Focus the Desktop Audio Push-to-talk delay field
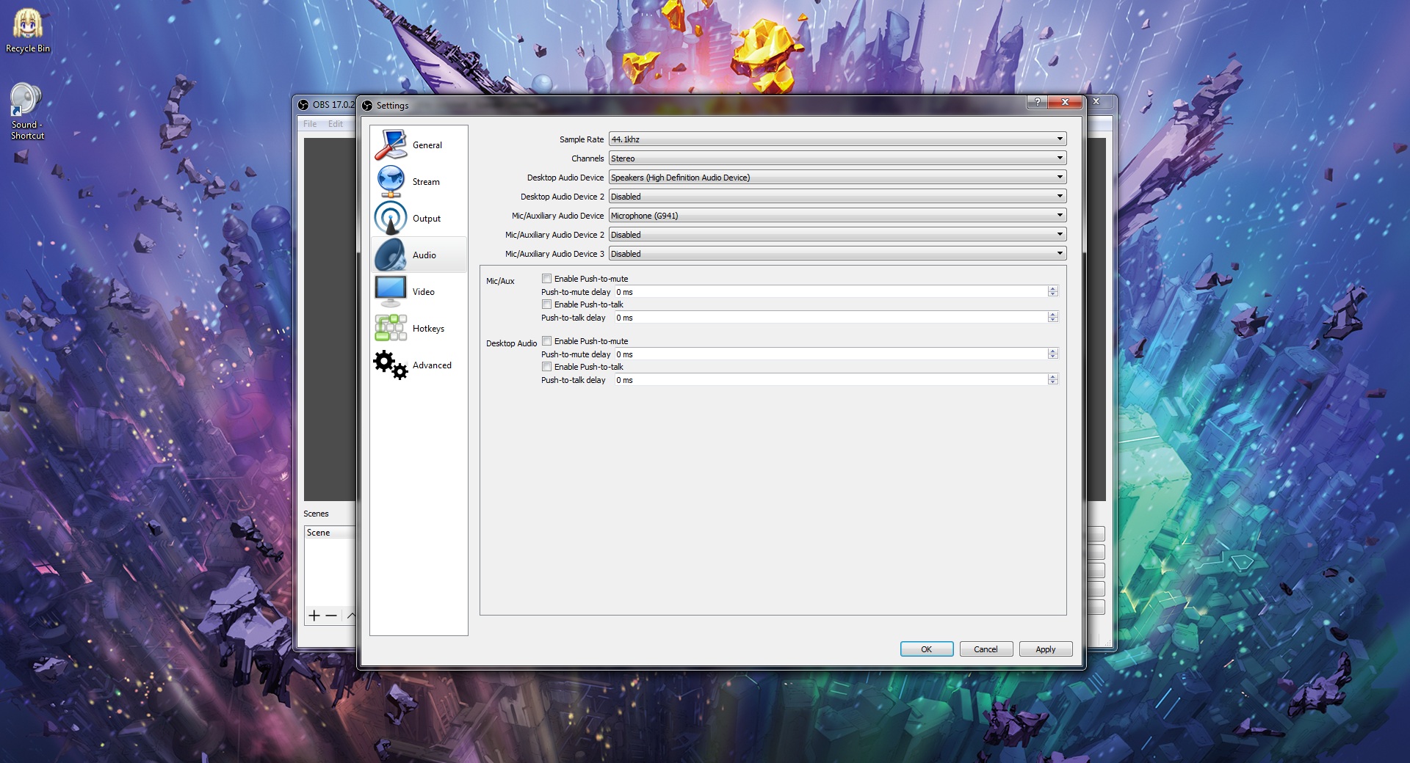Viewport: 1410px width, 763px height. tap(831, 380)
